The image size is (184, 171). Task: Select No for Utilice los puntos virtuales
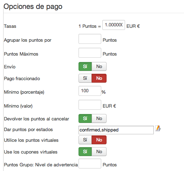click(99, 140)
